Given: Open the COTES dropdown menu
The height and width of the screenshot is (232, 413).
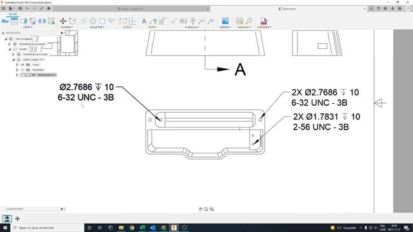Looking at the screenshot, I should pos(128,27).
